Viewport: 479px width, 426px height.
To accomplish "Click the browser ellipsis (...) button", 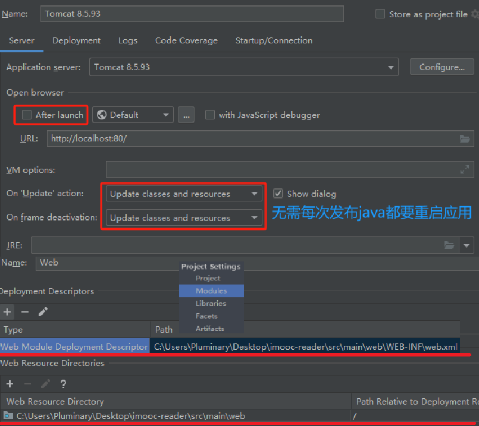I will pos(186,115).
